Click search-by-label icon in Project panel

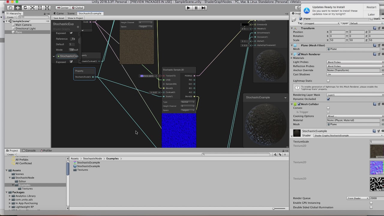280,154
